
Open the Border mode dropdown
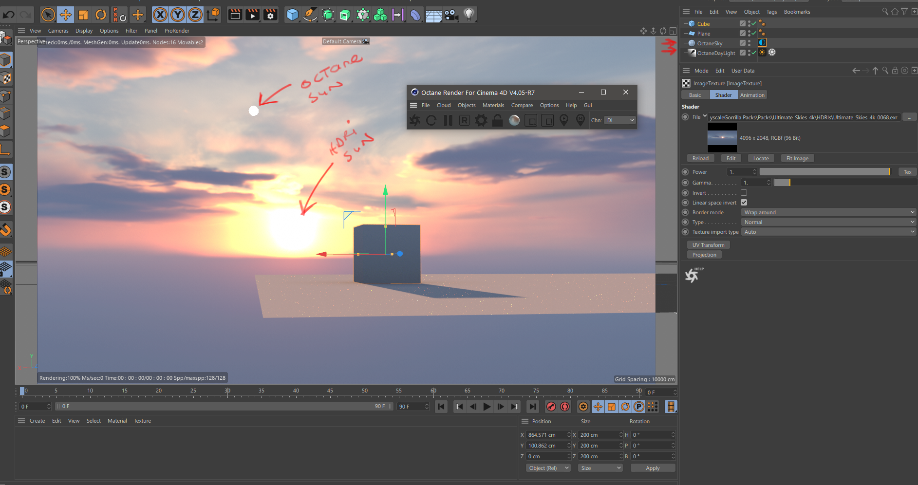pos(828,212)
